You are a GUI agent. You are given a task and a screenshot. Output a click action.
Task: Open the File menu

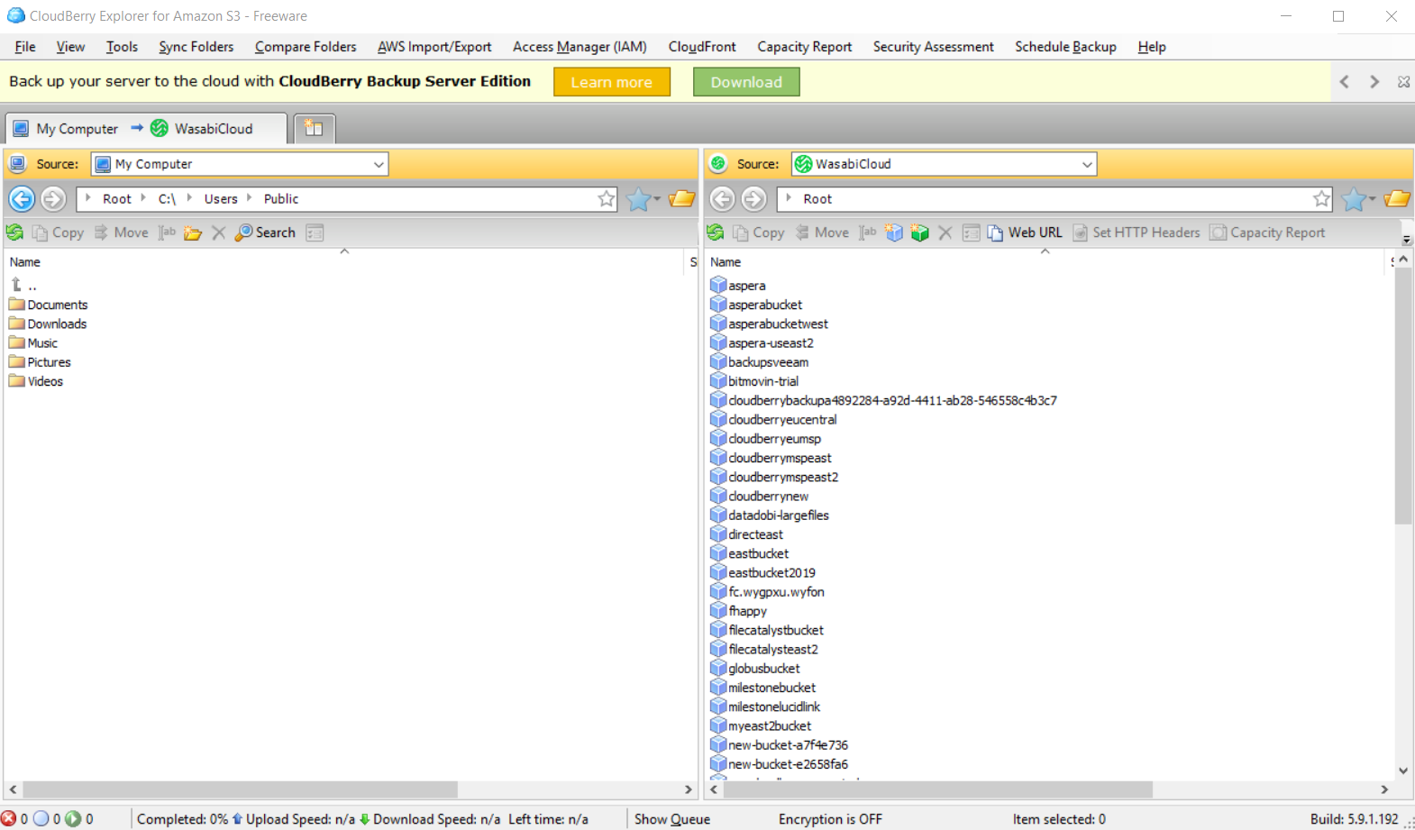point(25,47)
